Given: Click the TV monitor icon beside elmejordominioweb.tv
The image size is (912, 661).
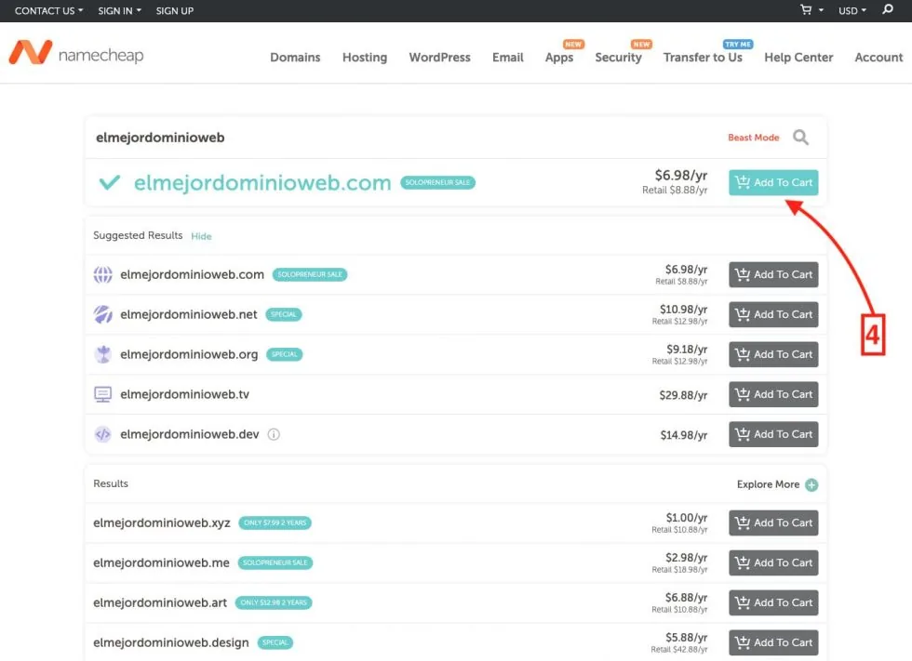Looking at the screenshot, I should coord(103,394).
